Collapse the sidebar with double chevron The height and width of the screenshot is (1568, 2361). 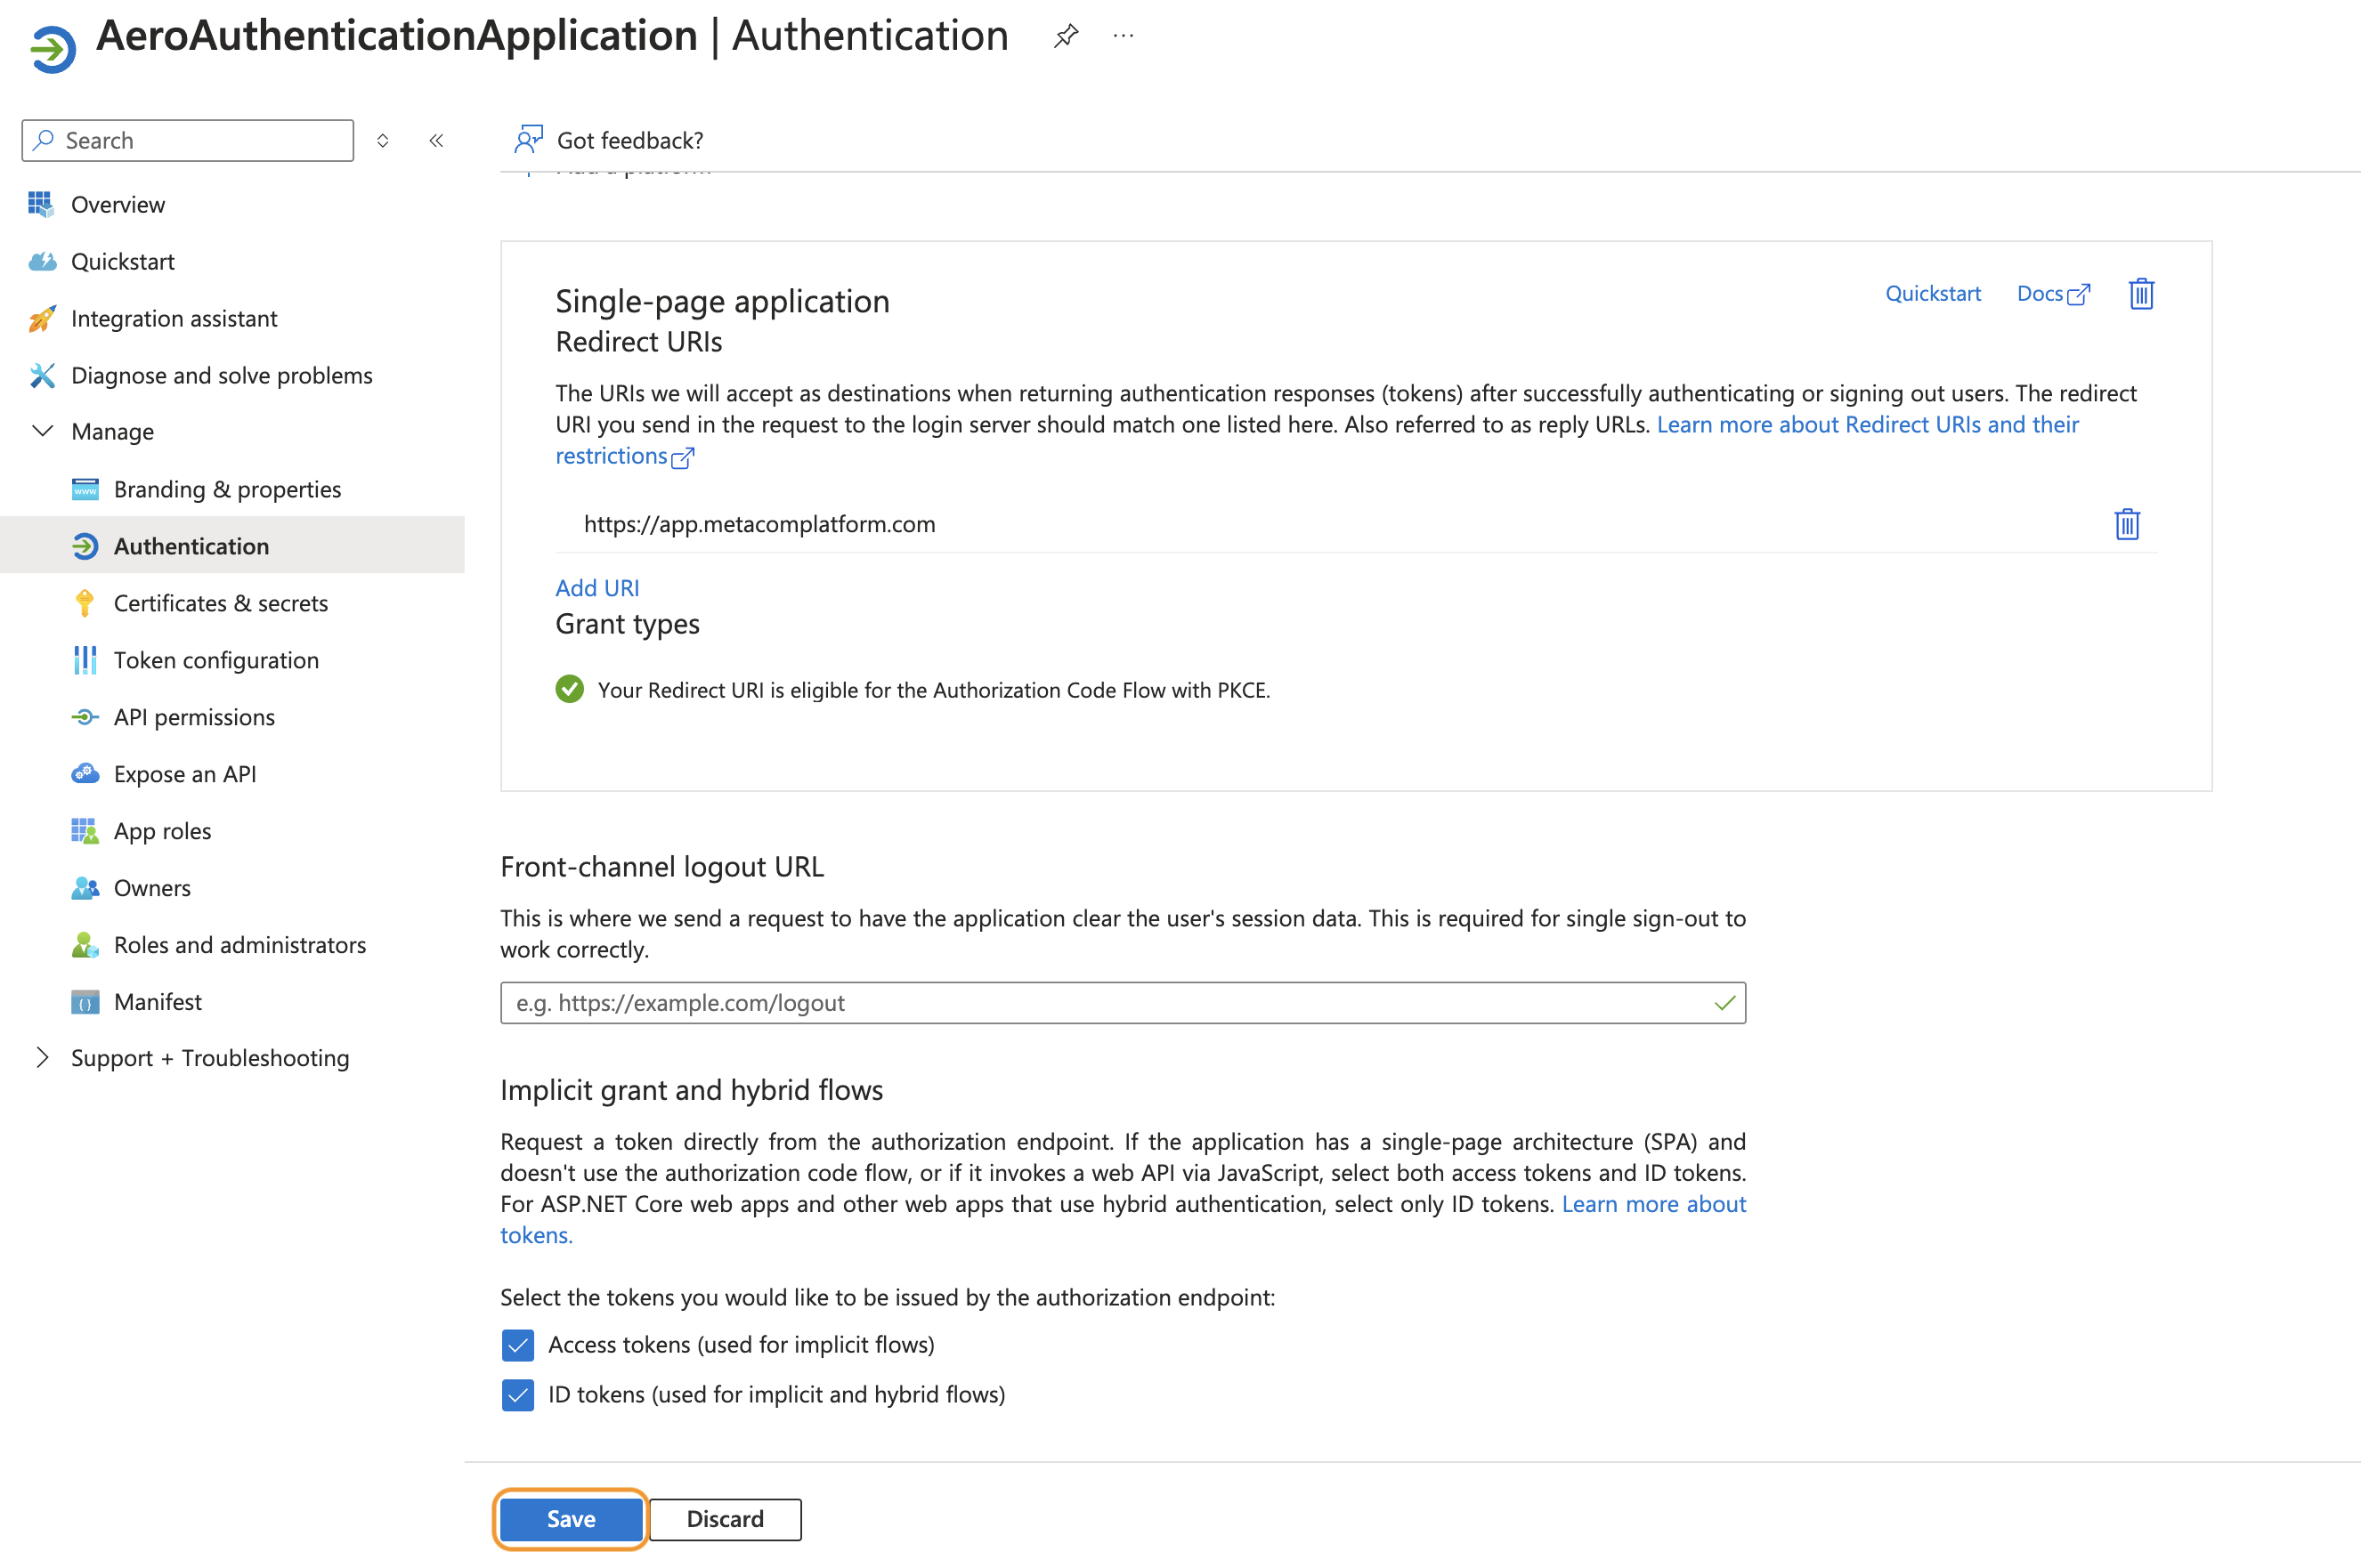pyautogui.click(x=436, y=141)
